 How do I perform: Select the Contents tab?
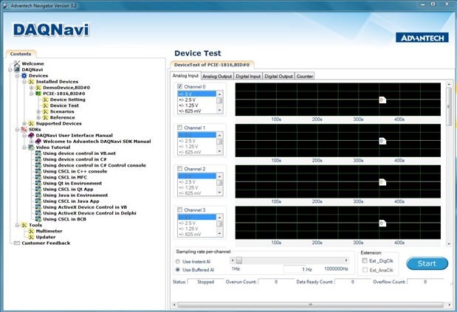pyautogui.click(x=21, y=54)
